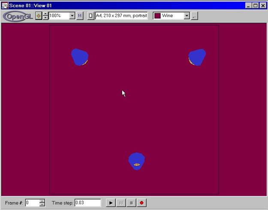
Task: Select the bottom center blue object
Action: [x=136, y=161]
